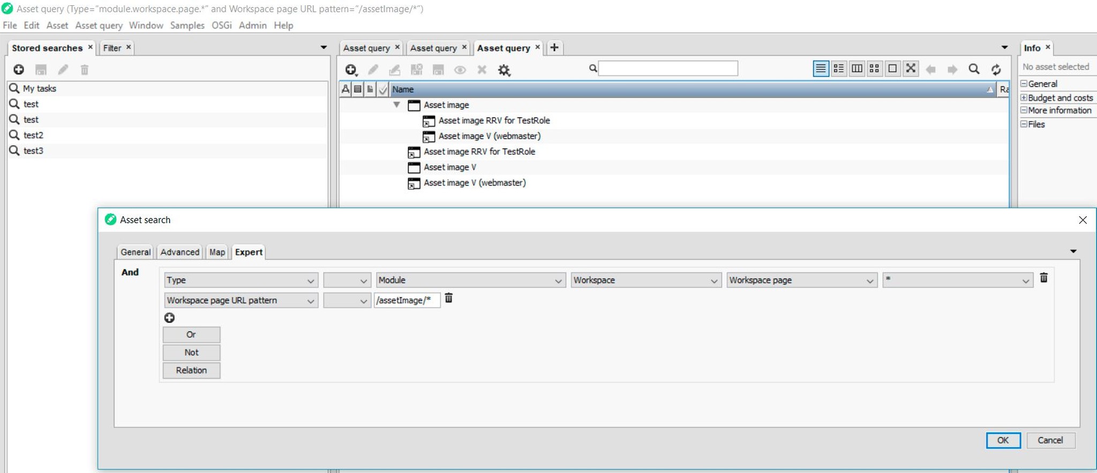1097x473 pixels.
Task: Open the Asset query menu
Action: pyautogui.click(x=99, y=25)
